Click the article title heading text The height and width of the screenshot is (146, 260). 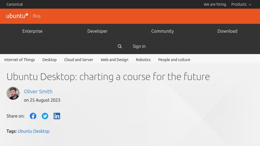(x=108, y=77)
